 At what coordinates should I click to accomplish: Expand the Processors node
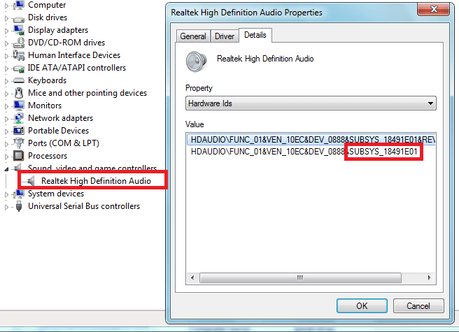[x=6, y=156]
